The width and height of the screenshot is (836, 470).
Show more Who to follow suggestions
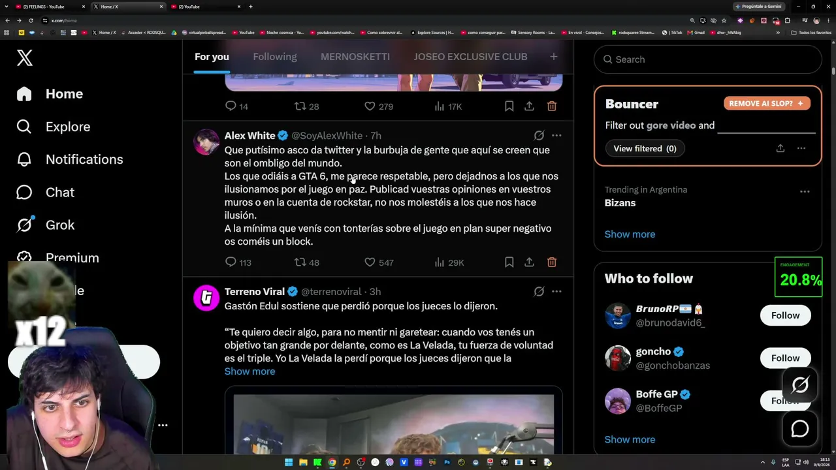coord(630,439)
